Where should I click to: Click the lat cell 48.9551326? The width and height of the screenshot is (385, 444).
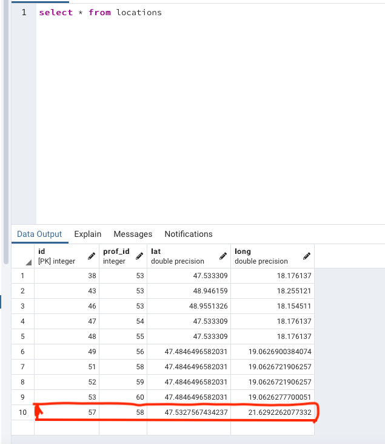[x=189, y=306]
